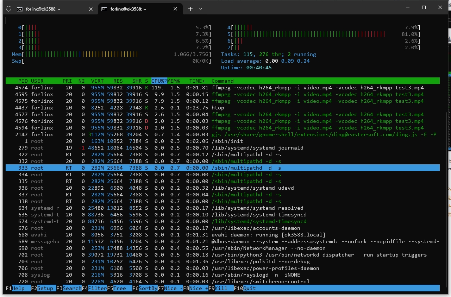Click F3 Search in the bottom bar
Viewport: 451px width, 297px height.
(x=72, y=288)
